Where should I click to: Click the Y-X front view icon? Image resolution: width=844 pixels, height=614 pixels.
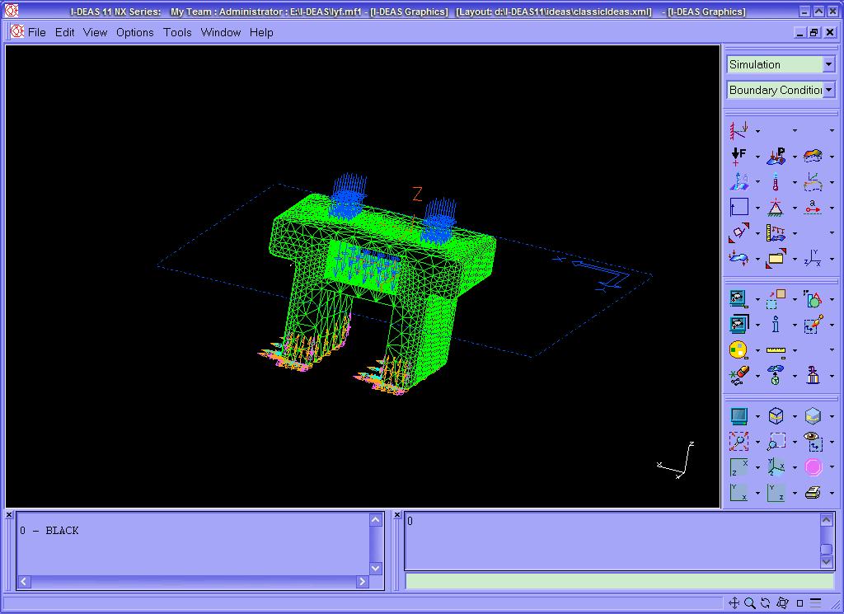click(738, 492)
